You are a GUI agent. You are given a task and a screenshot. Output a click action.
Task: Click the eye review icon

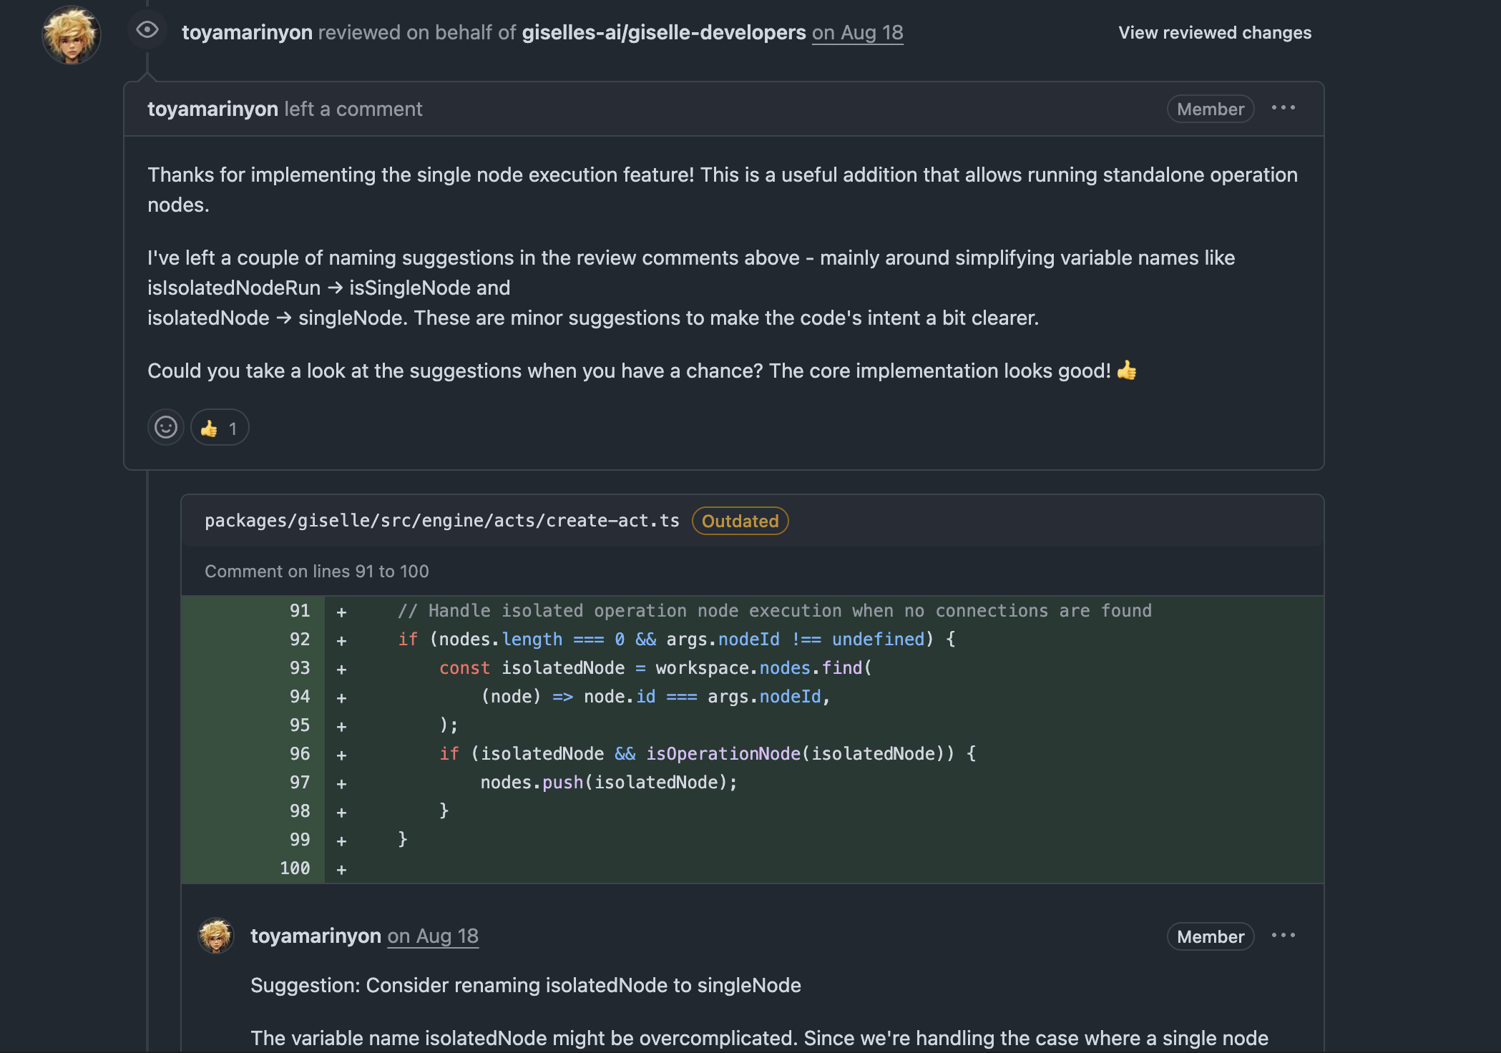[x=147, y=30]
